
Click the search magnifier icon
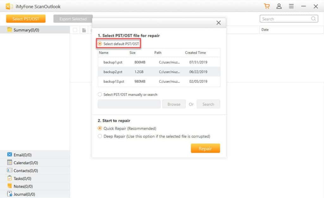pos(314,19)
